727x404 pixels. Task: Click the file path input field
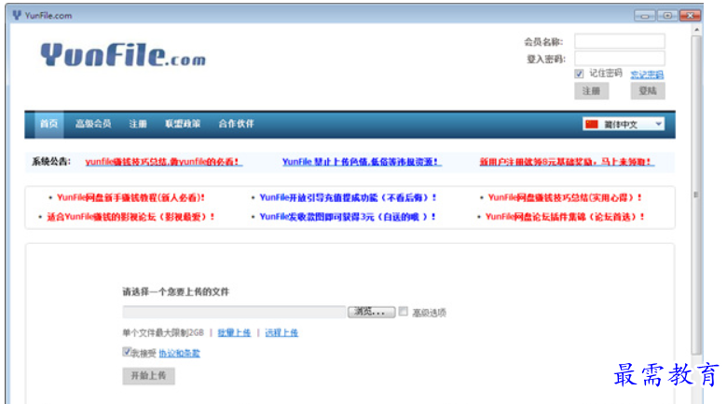[234, 312]
